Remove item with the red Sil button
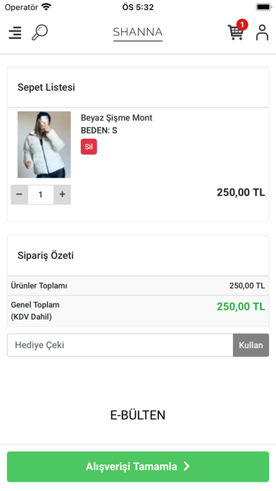The width and height of the screenshot is (276, 491). pyautogui.click(x=89, y=147)
